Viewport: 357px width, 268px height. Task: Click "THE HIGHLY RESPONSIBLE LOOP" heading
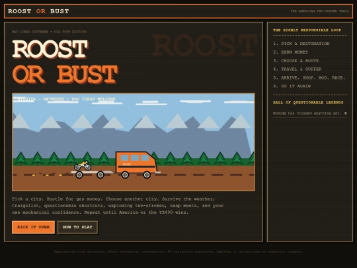[307, 30]
